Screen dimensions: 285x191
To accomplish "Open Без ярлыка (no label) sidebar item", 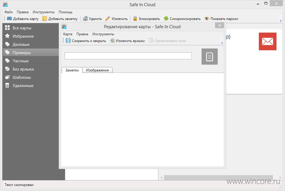I will pos(31,69).
